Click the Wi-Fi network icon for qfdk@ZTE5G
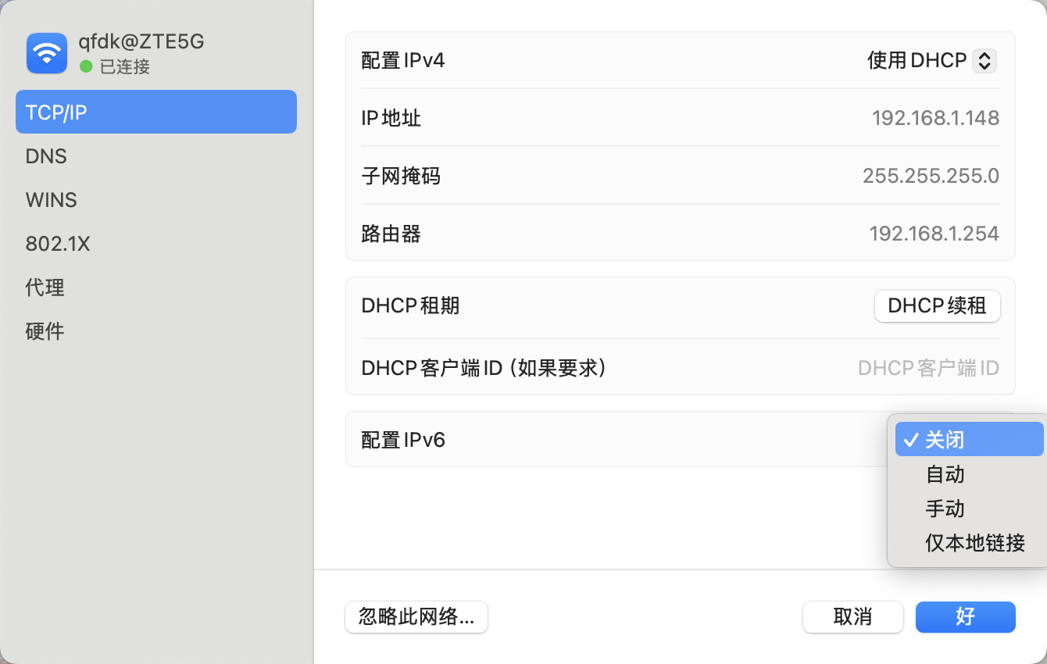This screenshot has width=1047, height=664. coord(46,52)
